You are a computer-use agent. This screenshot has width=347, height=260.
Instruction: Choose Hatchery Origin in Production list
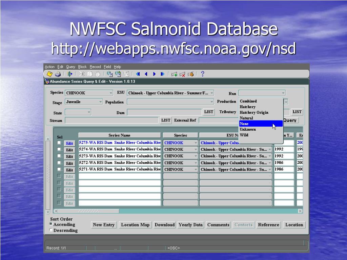pyautogui.click(x=261, y=112)
